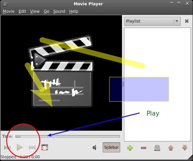Click the Movie Player title bar app icon
This screenshot has height=161, width=193.
[x=5, y=4]
